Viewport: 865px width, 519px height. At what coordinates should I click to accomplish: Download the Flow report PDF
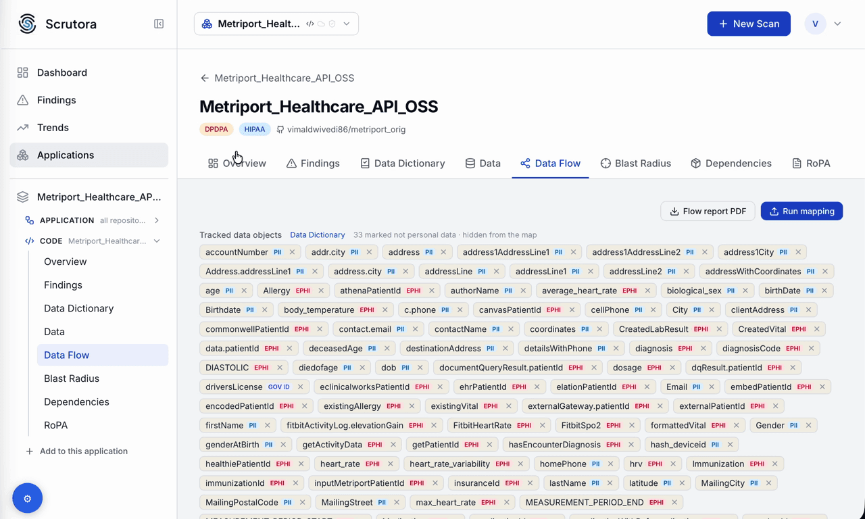coord(708,211)
